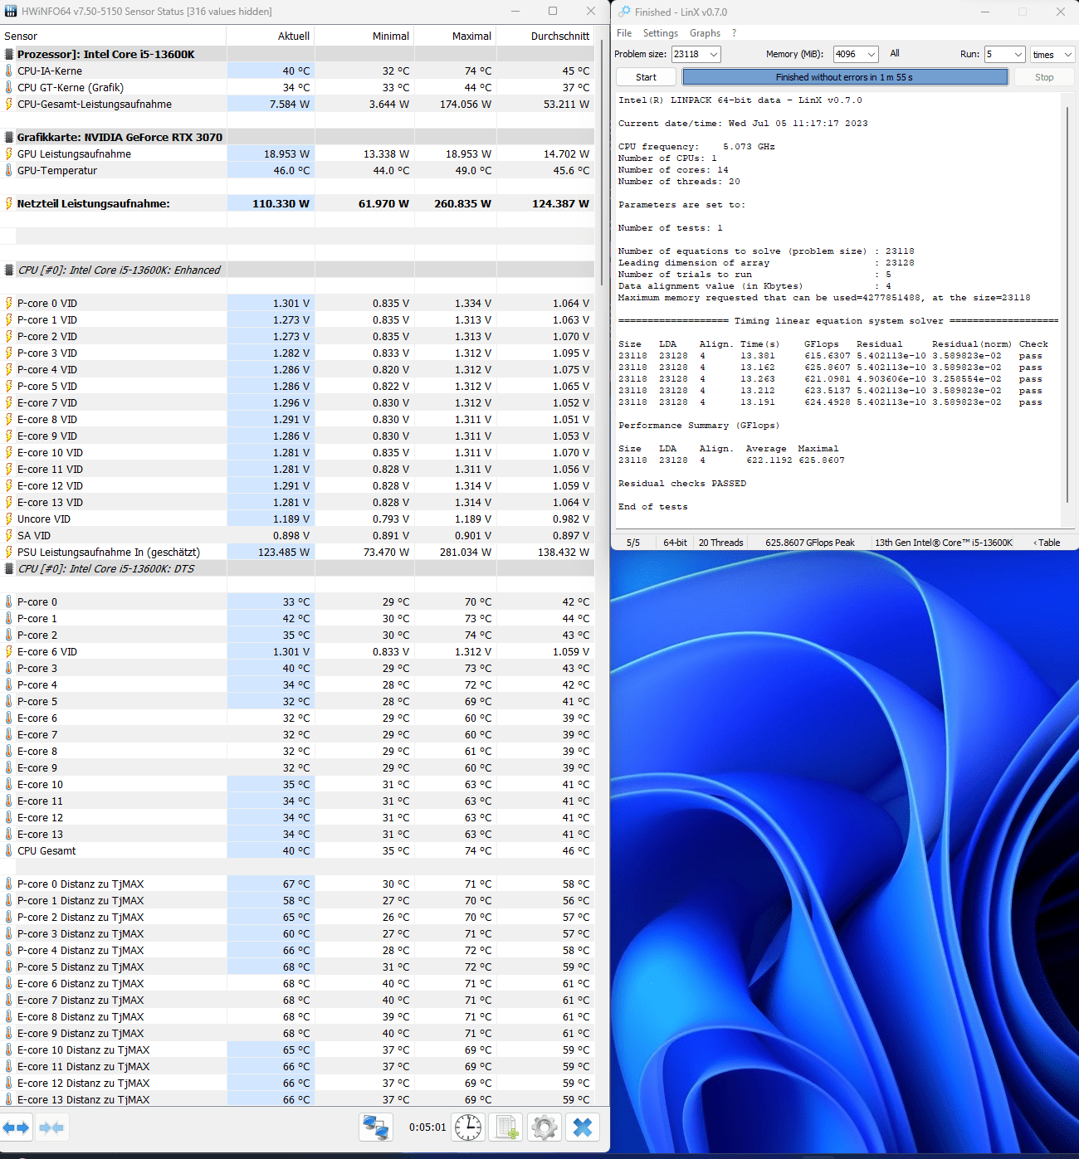Click the HWiNFO64 title bar app icon
1079x1159 pixels.
pyautogui.click(x=11, y=12)
